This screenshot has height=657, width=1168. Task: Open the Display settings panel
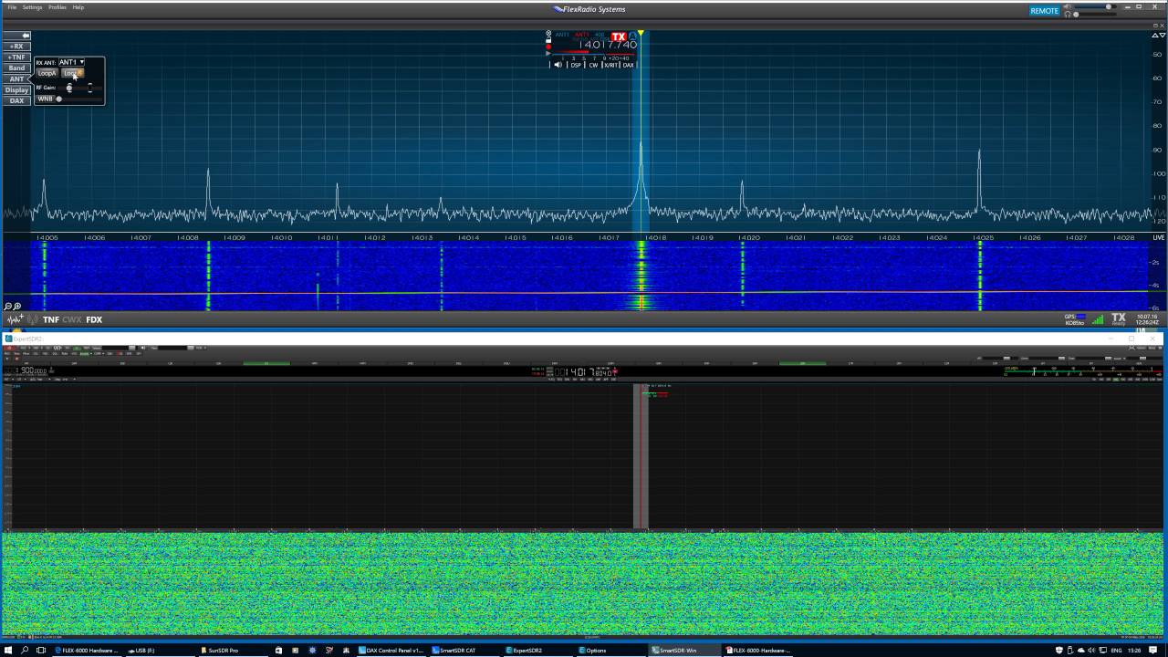(16, 90)
